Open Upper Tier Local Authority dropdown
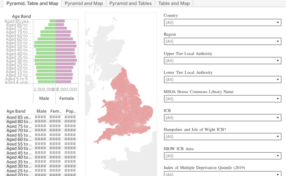Viewport: 286px width, 176px height. pyautogui.click(x=222, y=60)
